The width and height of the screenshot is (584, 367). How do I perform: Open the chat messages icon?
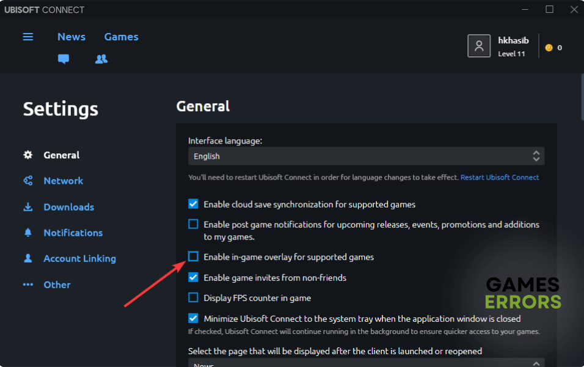click(x=64, y=59)
